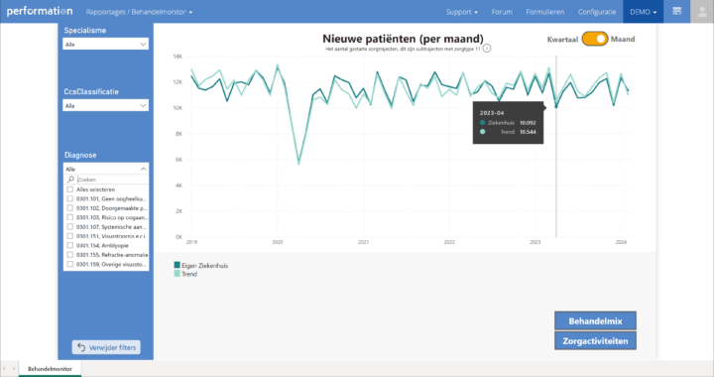714x377 pixels.
Task: Check 0301.151 Visusstoornis checkbox
Action: click(x=70, y=236)
